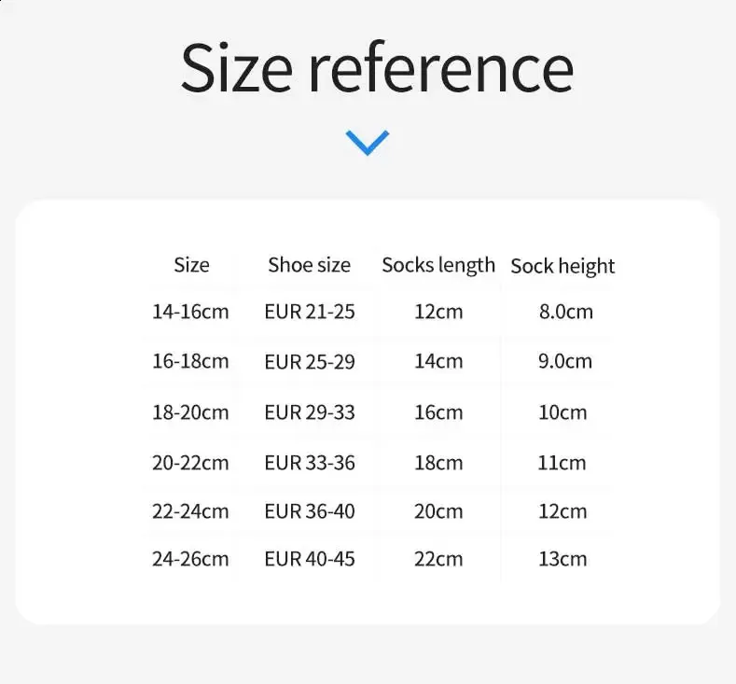Select the 14-16cm size cell
Viewport: 736px width, 684px height.
190,312
